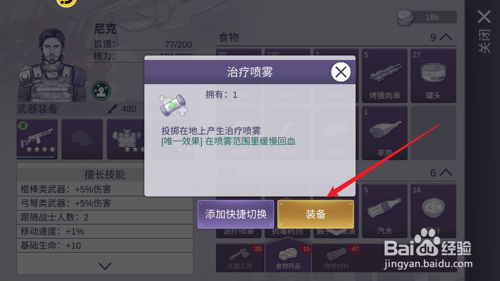Switch to the 物资材料 tab

(x=337, y=258)
